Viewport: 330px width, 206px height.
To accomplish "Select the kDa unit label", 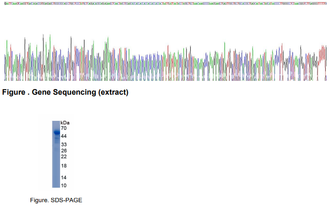I will [x=65, y=123].
